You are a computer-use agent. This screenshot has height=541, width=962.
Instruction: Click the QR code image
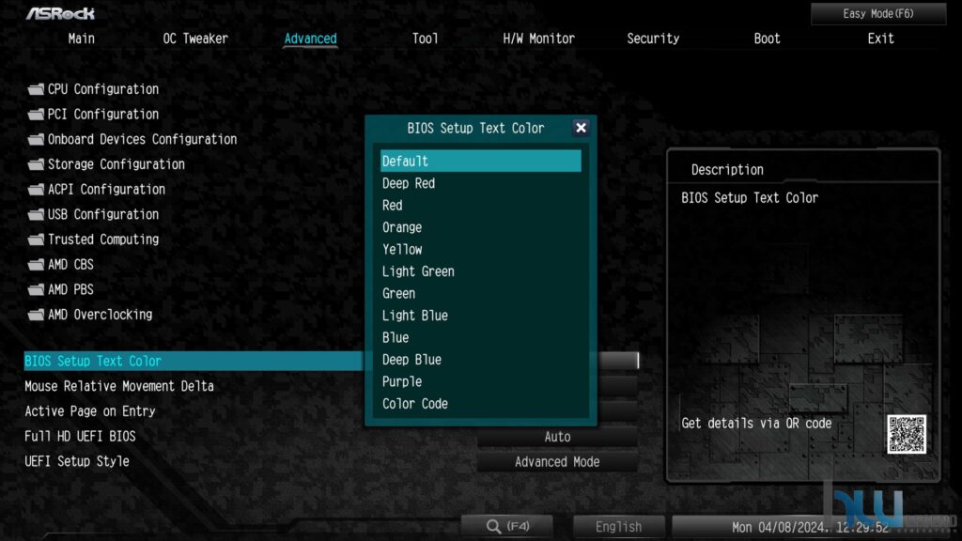[x=907, y=434]
